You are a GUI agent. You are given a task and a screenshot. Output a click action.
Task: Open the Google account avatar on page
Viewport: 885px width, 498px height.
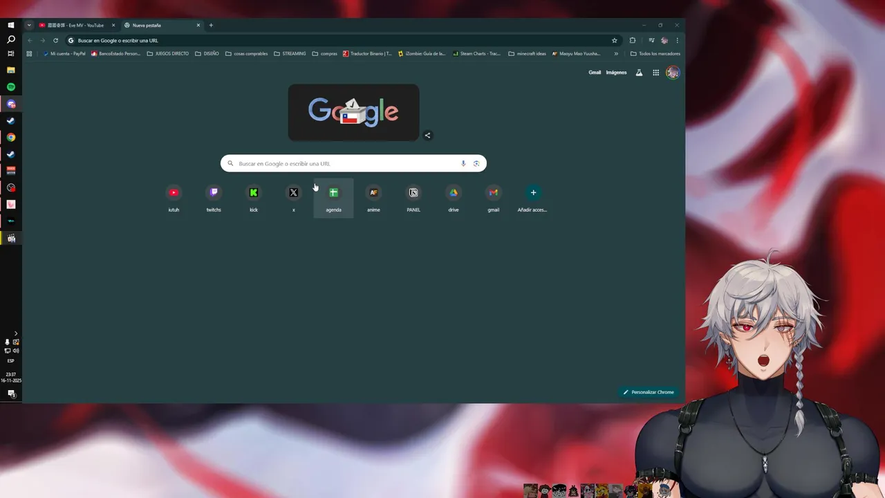[673, 73]
